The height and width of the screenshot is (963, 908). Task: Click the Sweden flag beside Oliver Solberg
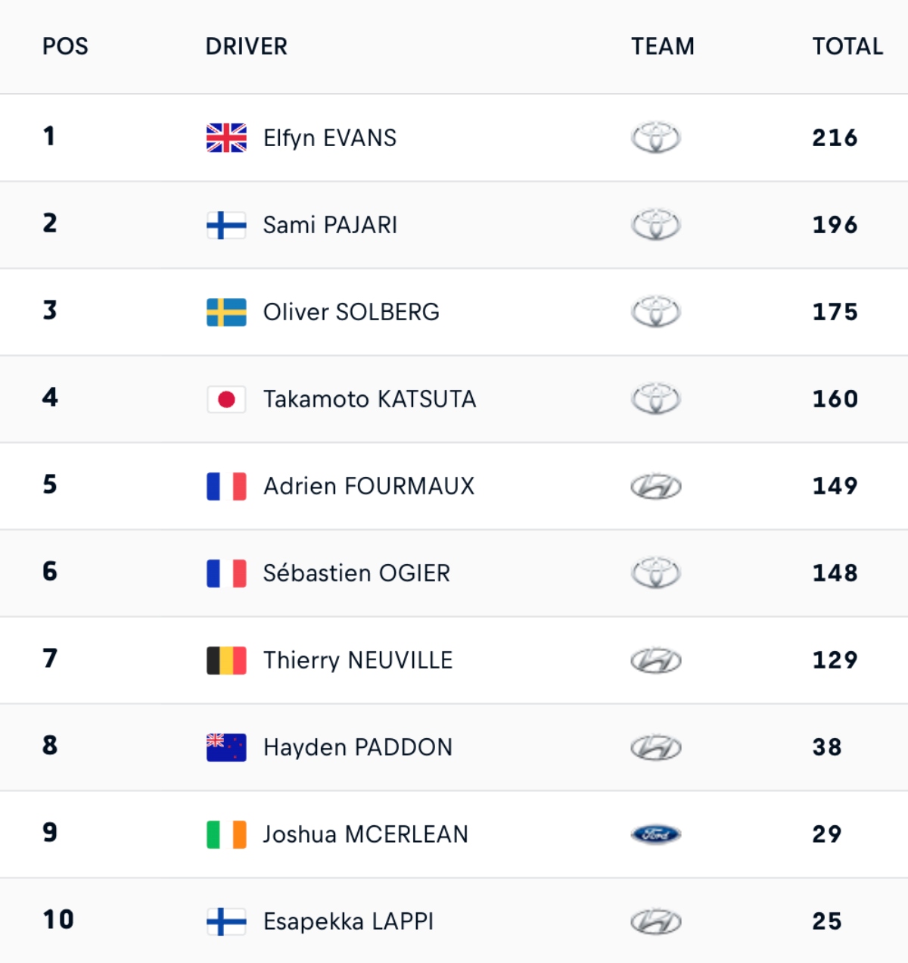tap(226, 312)
